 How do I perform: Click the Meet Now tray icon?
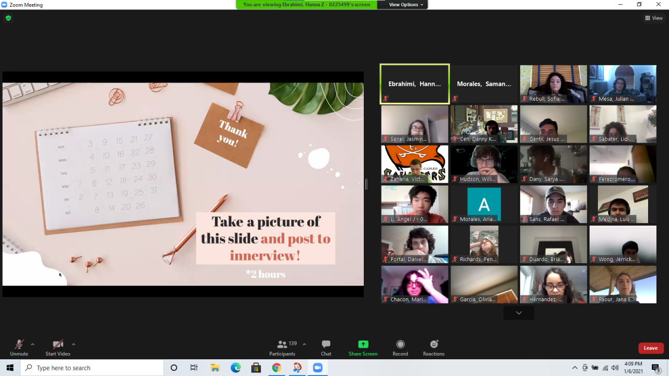(585, 368)
